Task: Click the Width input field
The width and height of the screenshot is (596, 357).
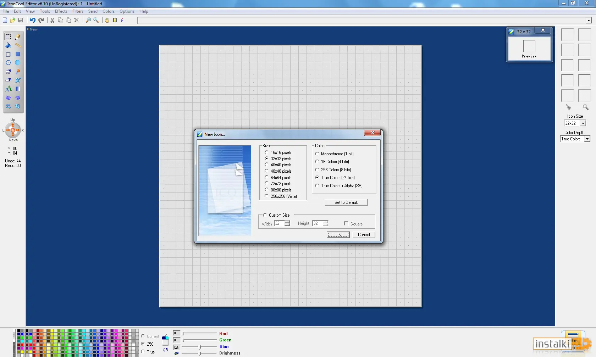Action: (x=279, y=223)
